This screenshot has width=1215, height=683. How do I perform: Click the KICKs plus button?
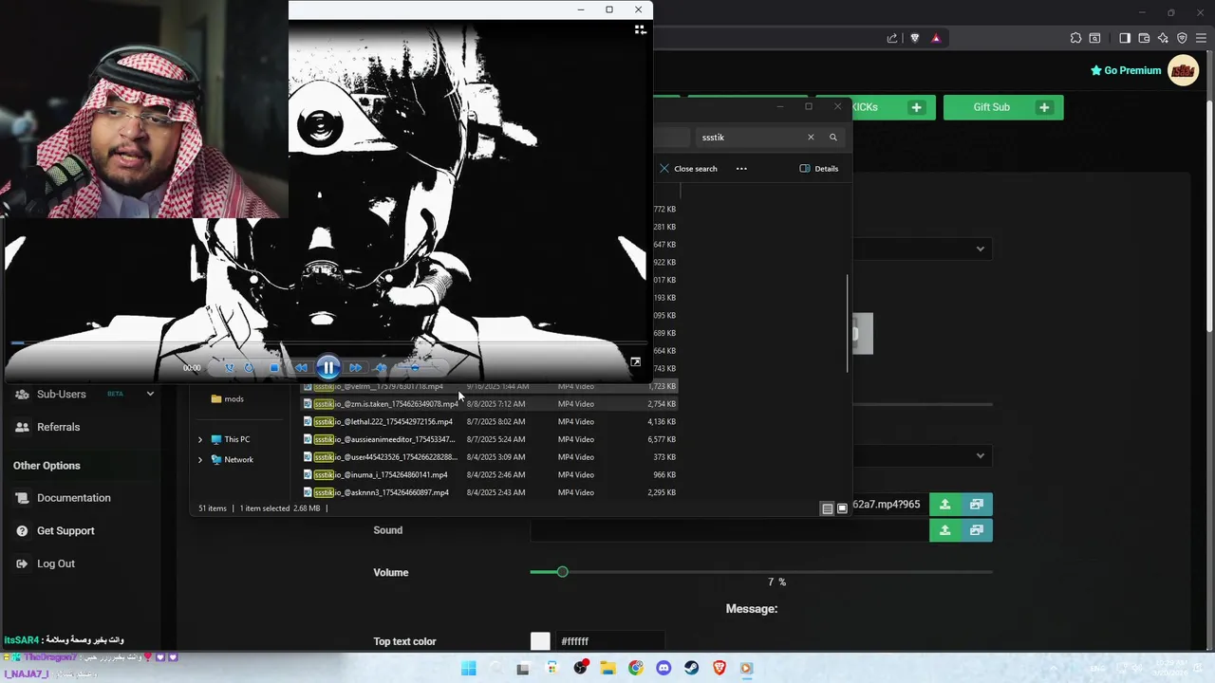917,107
